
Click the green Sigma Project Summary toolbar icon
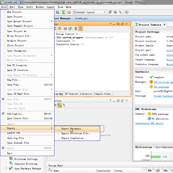pos(63,12)
